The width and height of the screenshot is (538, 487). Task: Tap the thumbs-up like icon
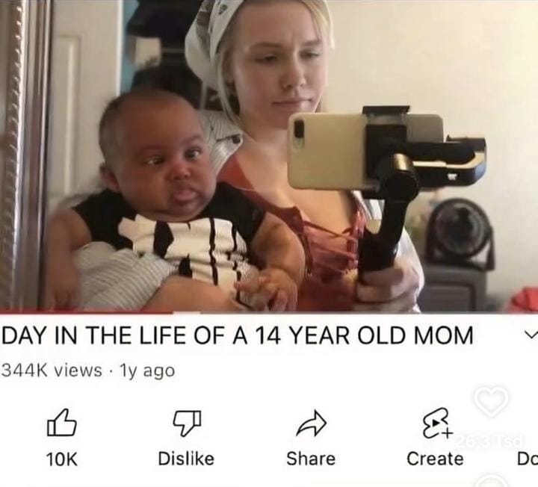point(62,422)
